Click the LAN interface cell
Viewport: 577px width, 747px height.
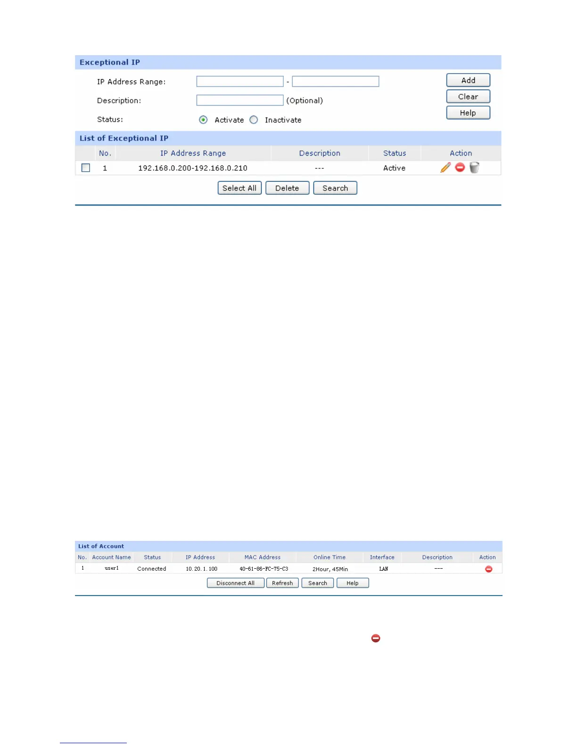click(384, 569)
